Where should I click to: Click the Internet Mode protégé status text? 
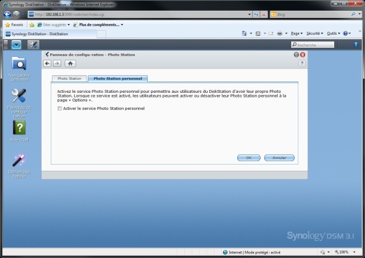tap(254, 252)
